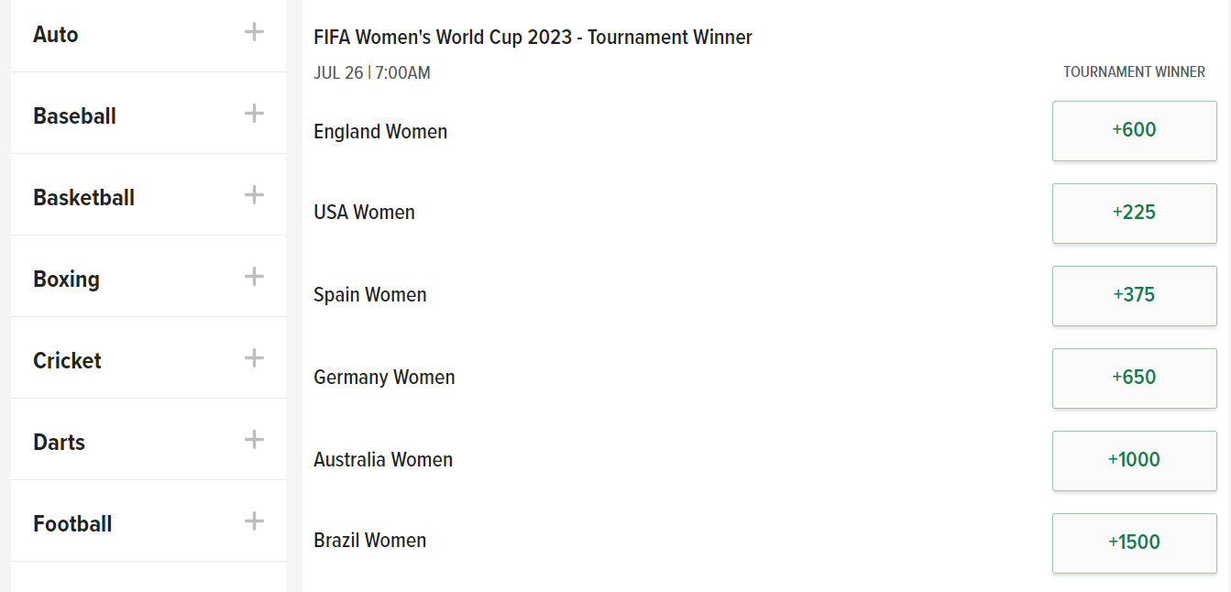
Task: Select Baseball in the sports sidebar
Action: (74, 116)
